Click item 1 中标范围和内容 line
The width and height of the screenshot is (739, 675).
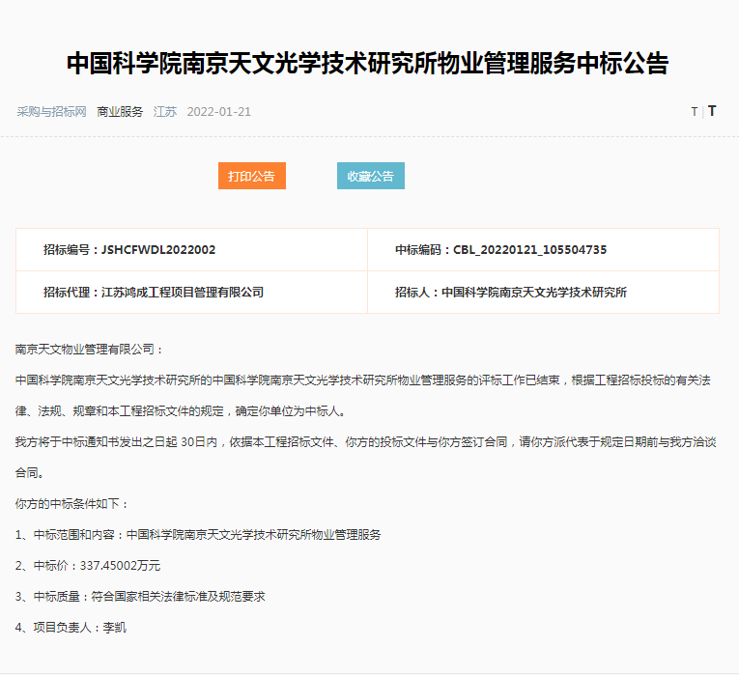click(x=198, y=535)
